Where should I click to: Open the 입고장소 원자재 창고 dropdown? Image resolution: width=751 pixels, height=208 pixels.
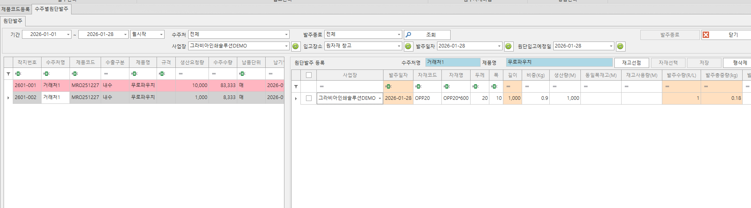pyautogui.click(x=399, y=46)
